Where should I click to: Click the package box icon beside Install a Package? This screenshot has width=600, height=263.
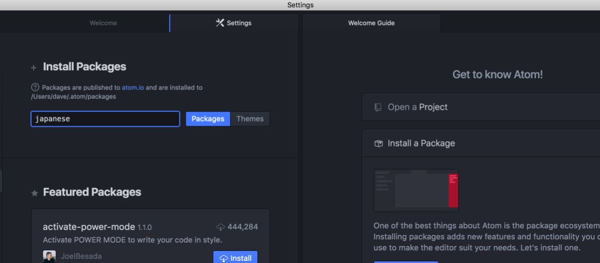(x=378, y=144)
